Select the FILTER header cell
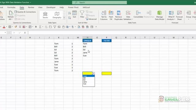This screenshot has width=196, height=110. [107, 41]
